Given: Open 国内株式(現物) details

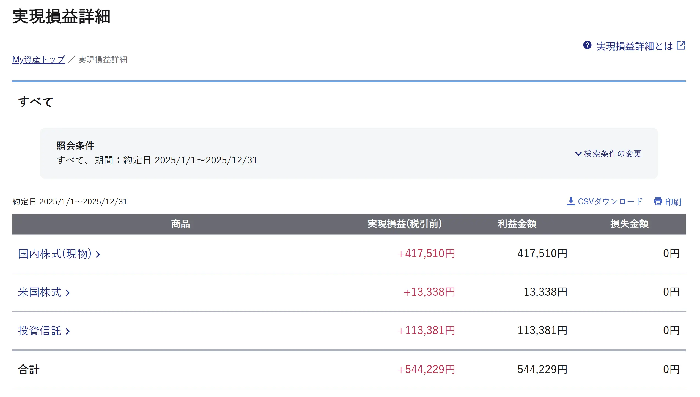Looking at the screenshot, I should [54, 254].
